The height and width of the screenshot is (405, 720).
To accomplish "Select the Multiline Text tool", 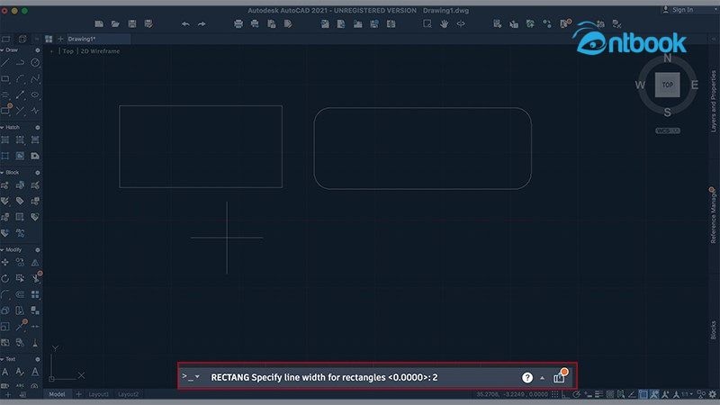I will 5,372.
